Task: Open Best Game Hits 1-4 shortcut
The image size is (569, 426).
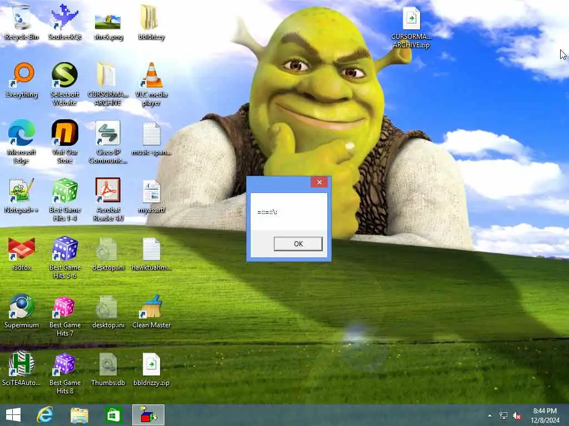Action: point(64,199)
